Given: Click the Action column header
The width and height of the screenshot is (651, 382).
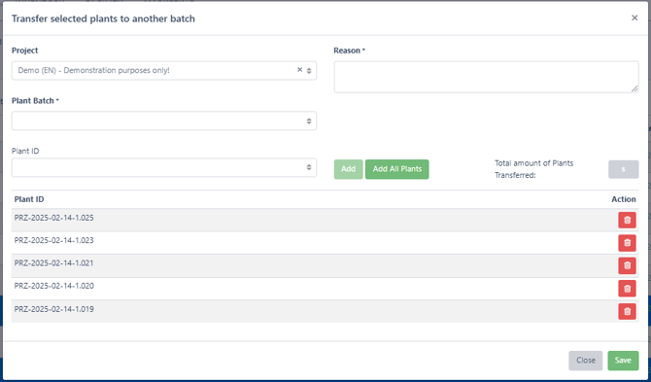Looking at the screenshot, I should coord(624,199).
